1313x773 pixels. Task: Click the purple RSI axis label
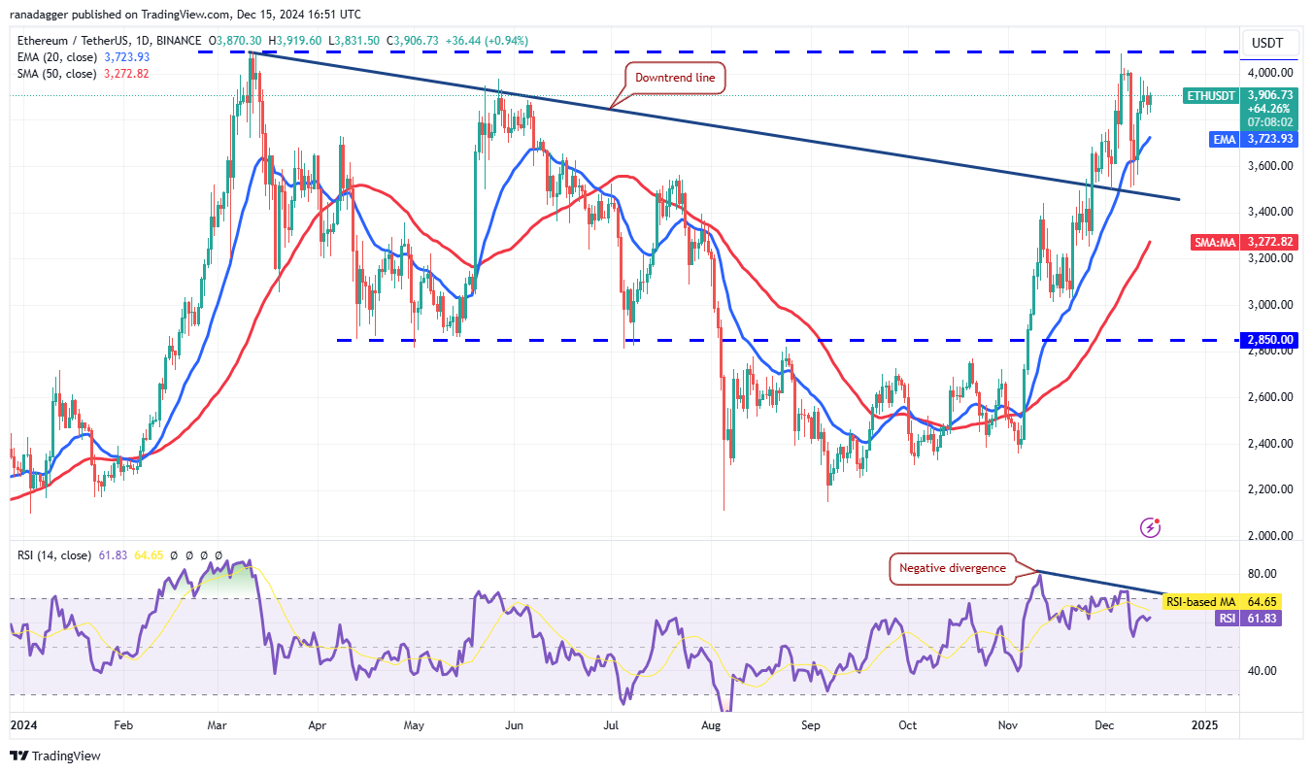click(1229, 618)
